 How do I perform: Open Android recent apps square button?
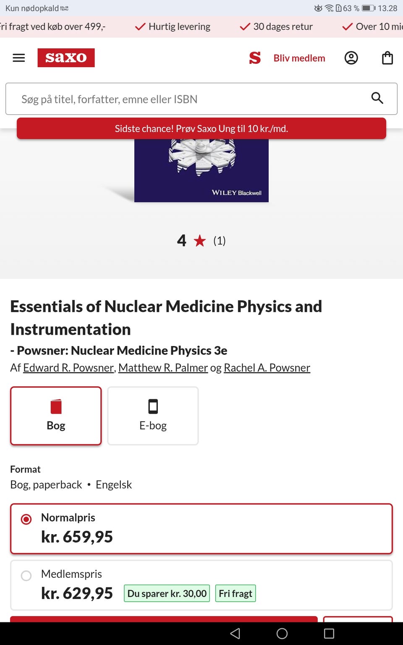[329, 633]
